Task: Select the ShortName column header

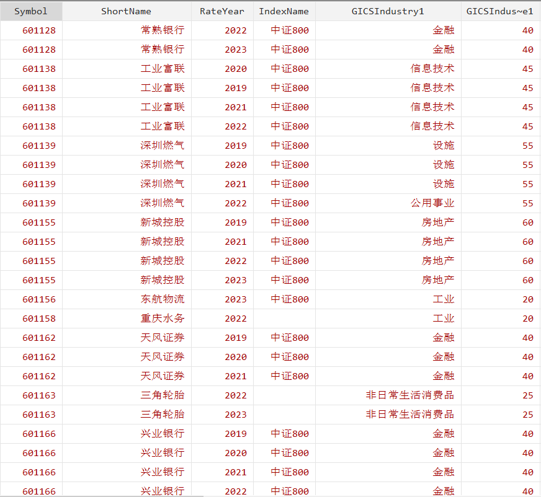Action: [127, 11]
